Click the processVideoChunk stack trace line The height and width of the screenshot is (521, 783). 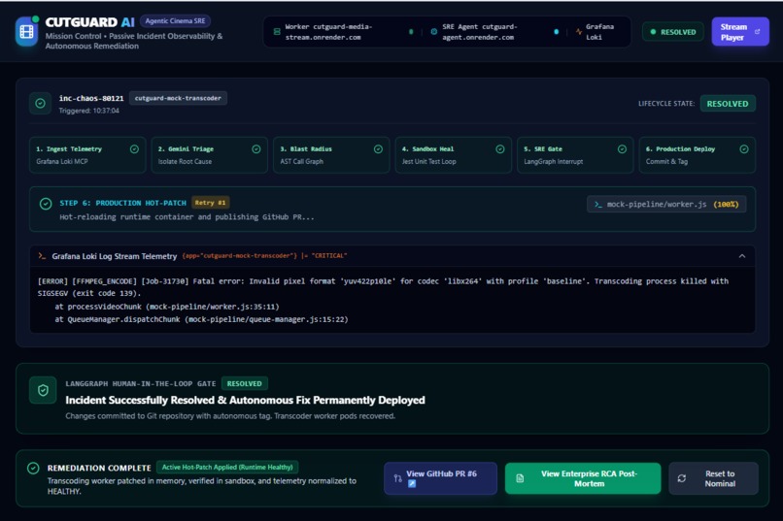167,307
